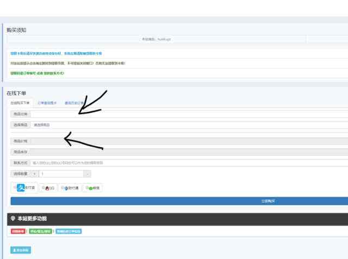The height and width of the screenshot is (259, 348).
Task: Click the light blue tag button
Action: 69,231
